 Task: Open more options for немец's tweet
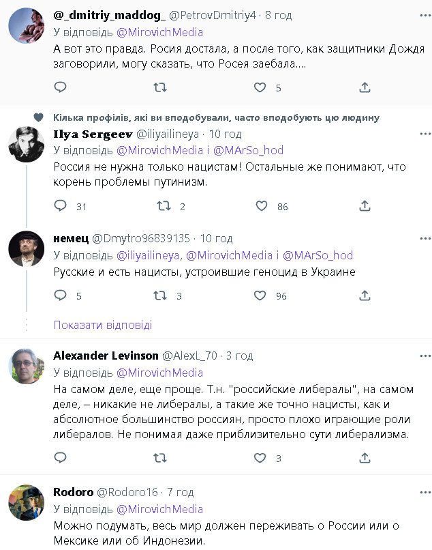point(423,238)
